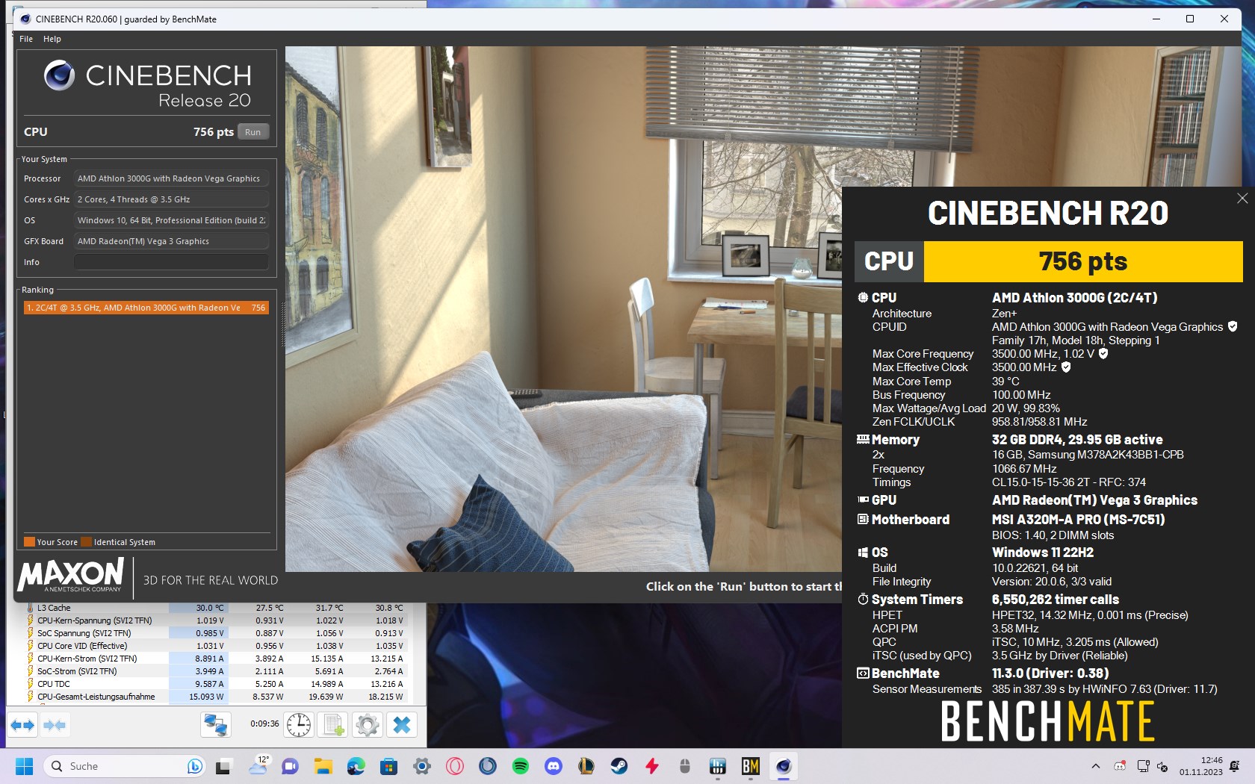Reset the HWiNFO clock timer icon

click(x=299, y=724)
